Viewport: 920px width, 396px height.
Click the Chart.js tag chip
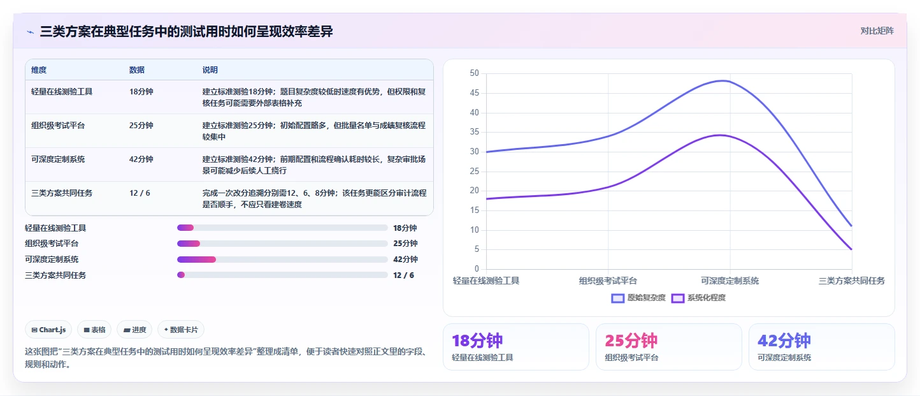coord(48,330)
